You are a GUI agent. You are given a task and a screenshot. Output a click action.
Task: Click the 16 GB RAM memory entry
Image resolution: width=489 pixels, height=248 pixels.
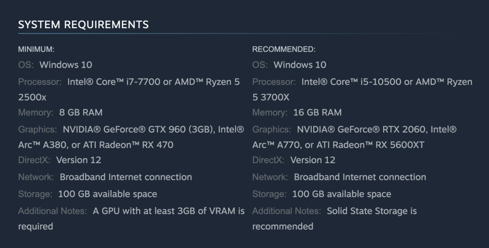pos(317,112)
